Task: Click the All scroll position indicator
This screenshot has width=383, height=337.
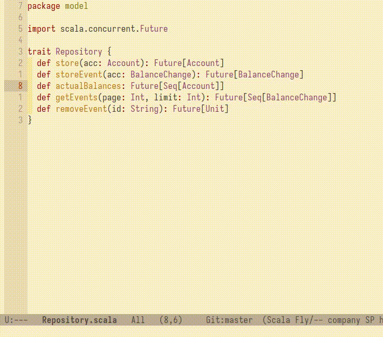Action: coord(138,320)
